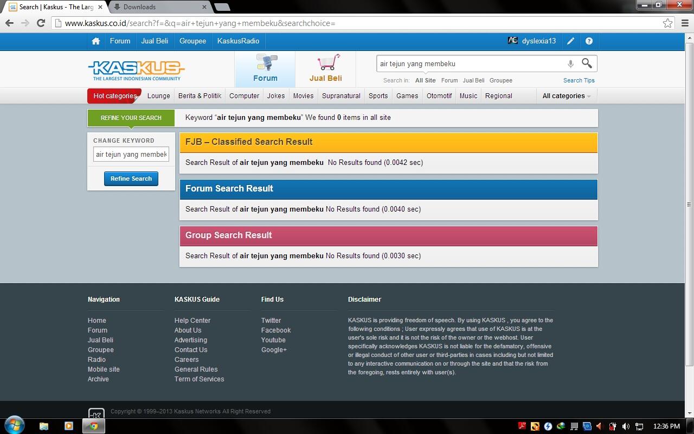Set search scope to Groupee
694x434 pixels.
pos(500,80)
